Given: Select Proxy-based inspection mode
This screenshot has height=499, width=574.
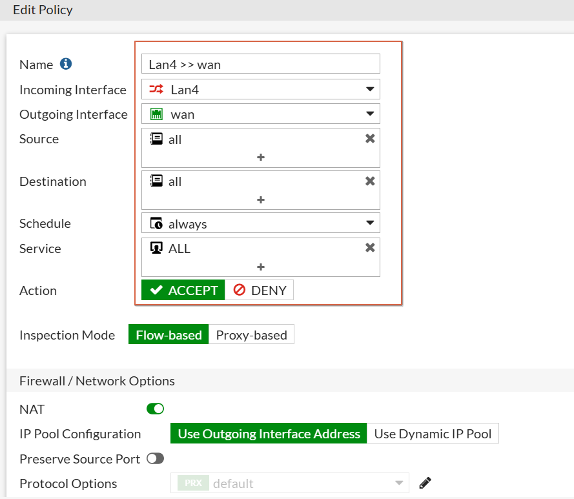Looking at the screenshot, I should [252, 334].
